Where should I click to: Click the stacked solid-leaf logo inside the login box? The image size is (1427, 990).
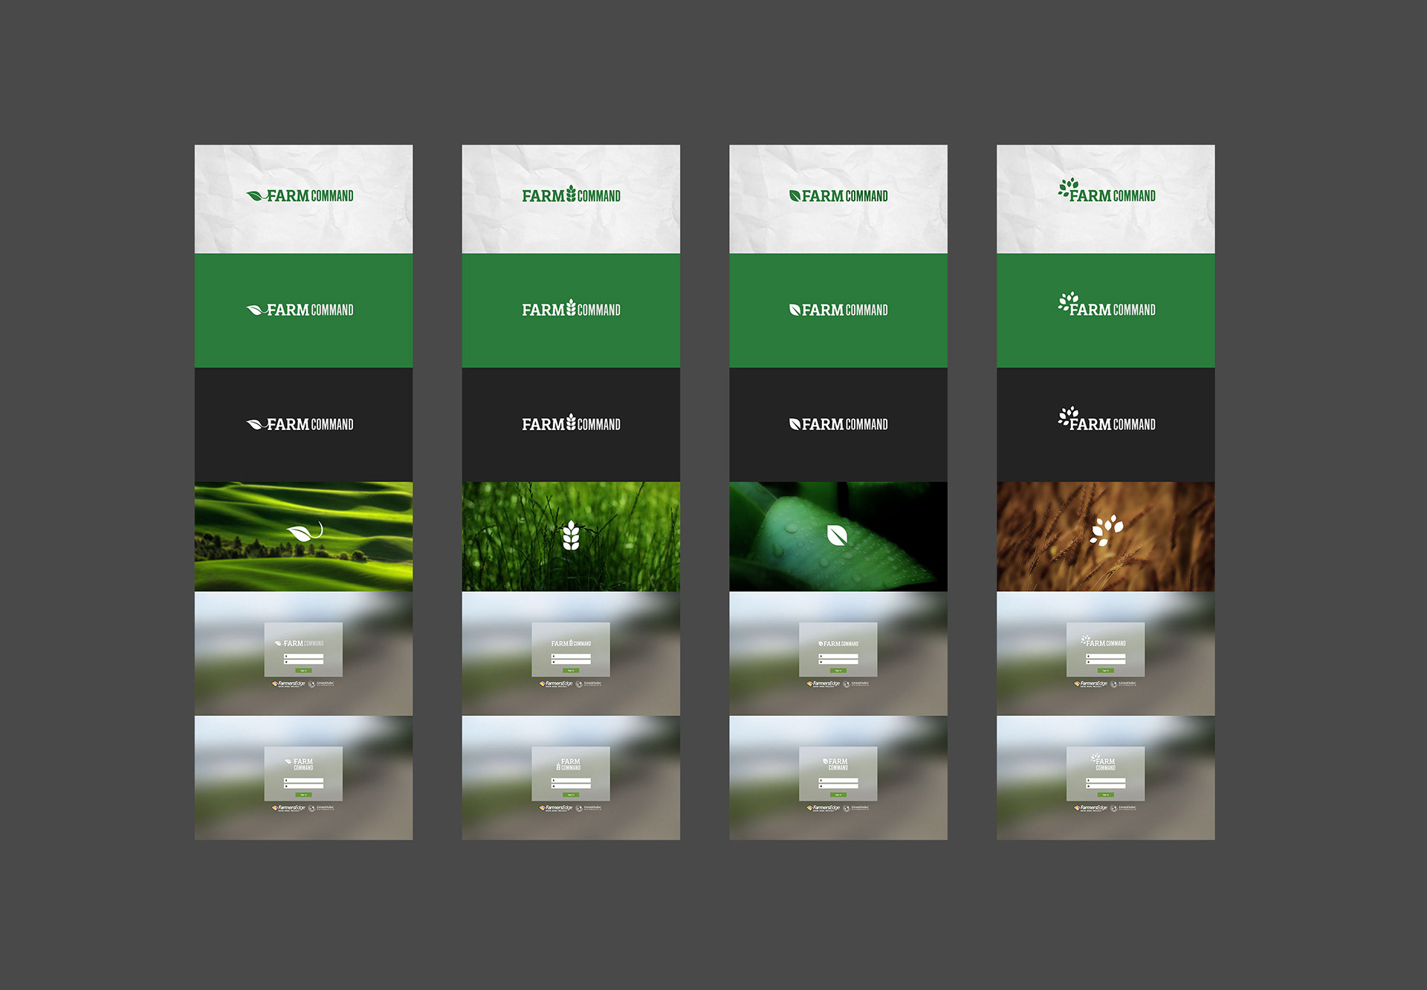tap(835, 764)
